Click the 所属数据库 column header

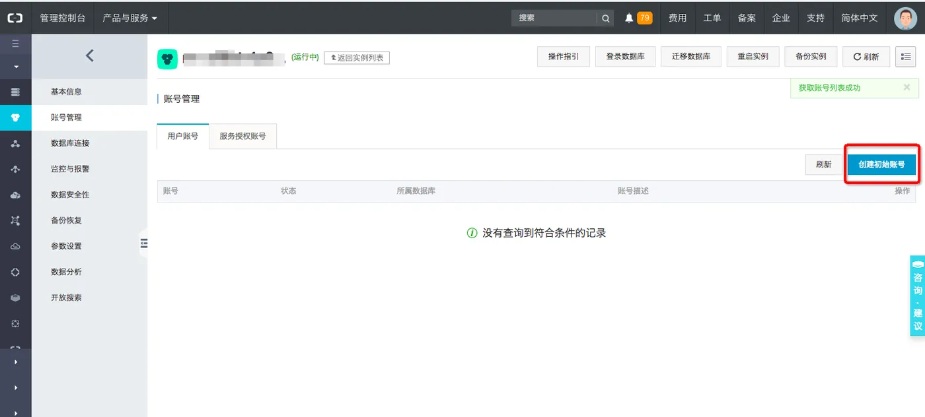[x=416, y=191]
